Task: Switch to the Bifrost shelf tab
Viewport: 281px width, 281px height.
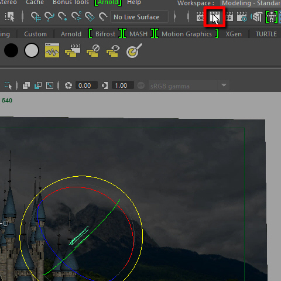Action: tap(105, 34)
